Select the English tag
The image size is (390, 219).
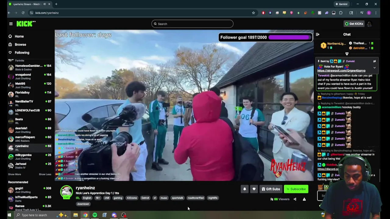[87, 198]
